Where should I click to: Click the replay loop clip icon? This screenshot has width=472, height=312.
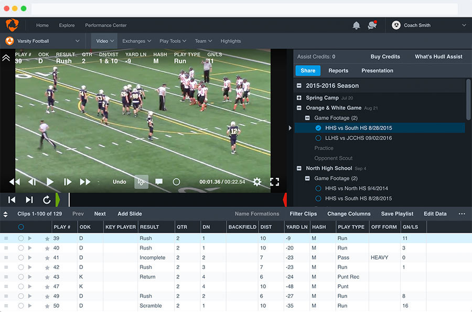tap(47, 200)
